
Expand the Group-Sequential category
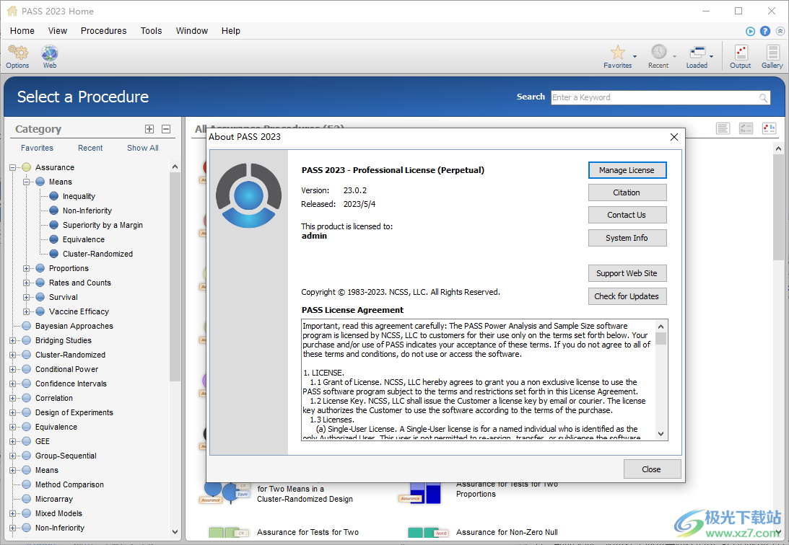(x=12, y=456)
